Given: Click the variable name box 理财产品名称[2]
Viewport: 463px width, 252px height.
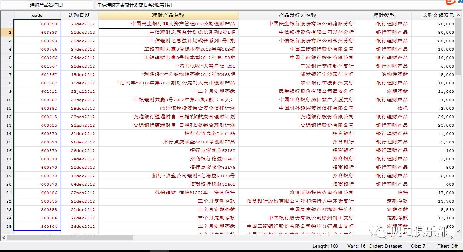Looking at the screenshot, I should tap(46, 5).
